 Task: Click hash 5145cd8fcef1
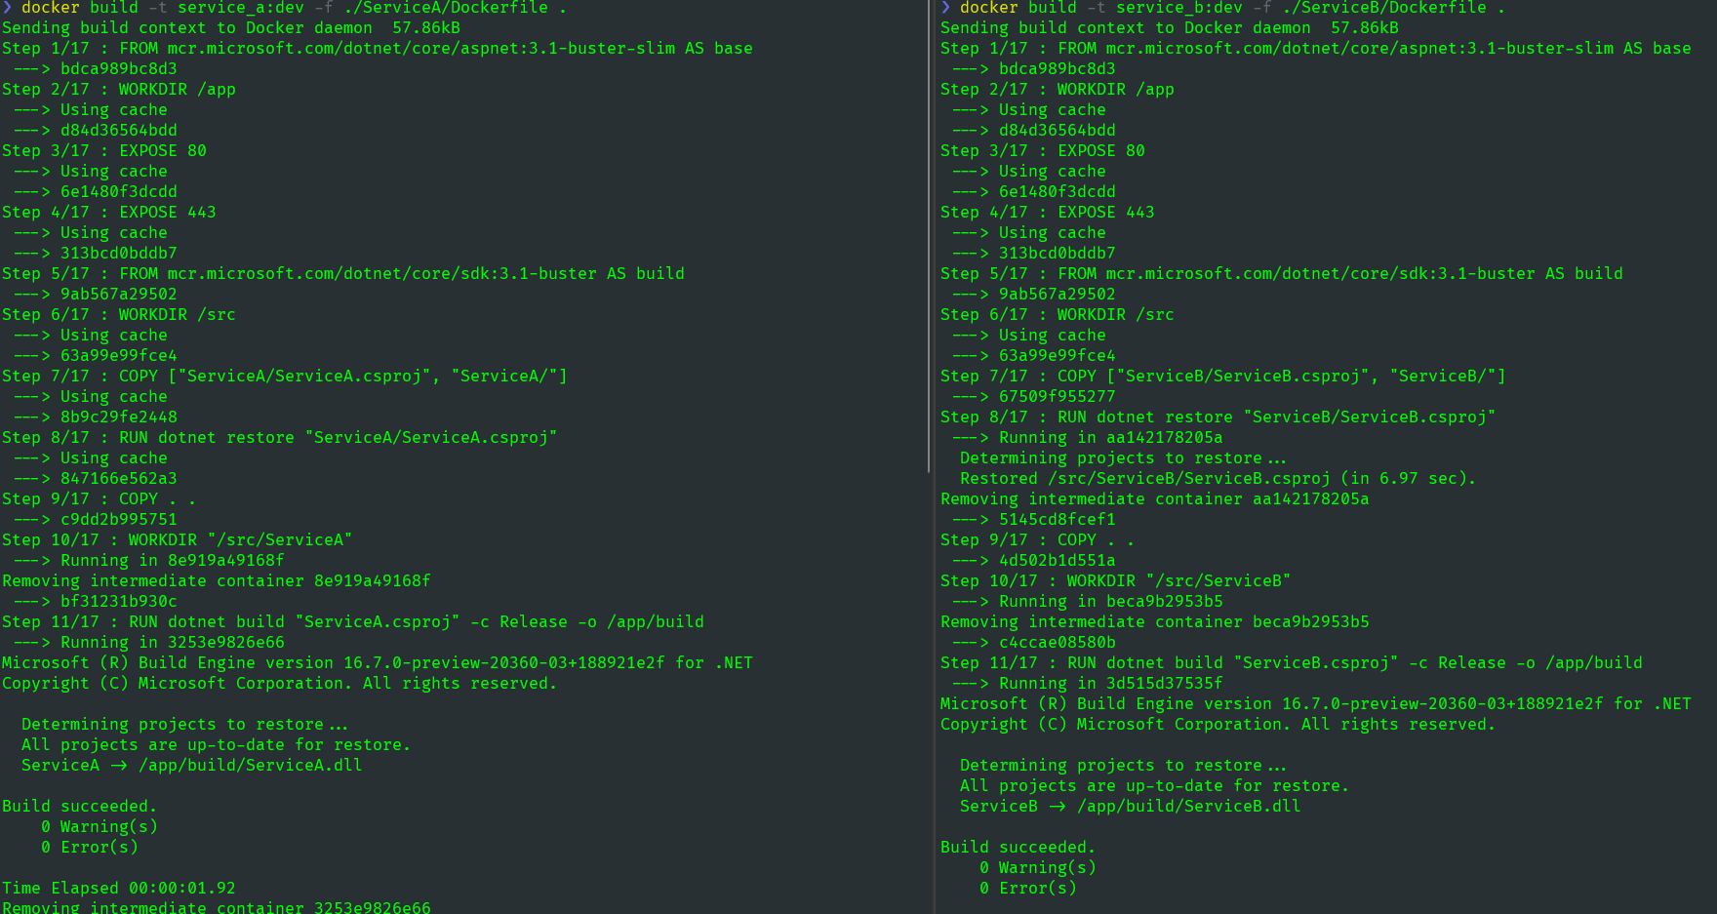point(1058,520)
